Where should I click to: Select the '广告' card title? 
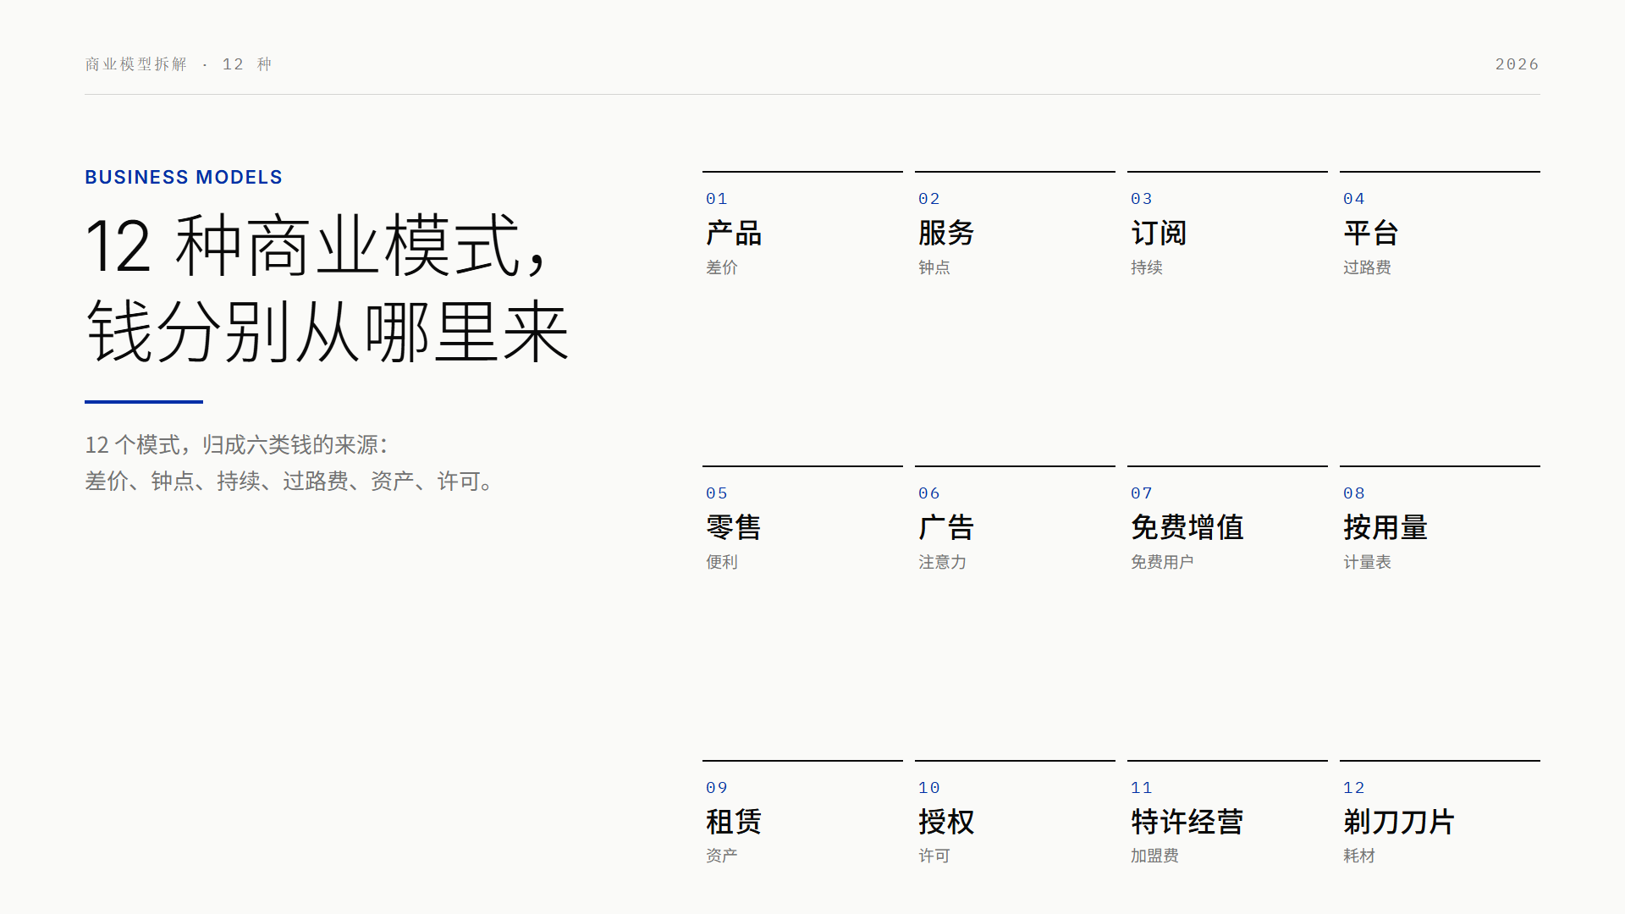coord(946,527)
